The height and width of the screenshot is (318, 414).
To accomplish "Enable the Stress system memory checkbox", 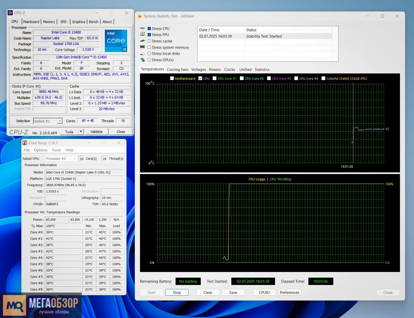I will (x=149, y=47).
